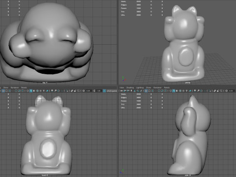236x177 pixels.
Task: Open the Renderer menu in side view panel
Action: pos(157,88)
